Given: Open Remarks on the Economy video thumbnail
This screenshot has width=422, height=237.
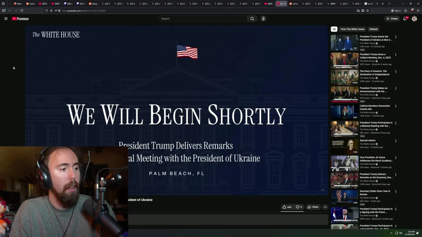Looking at the screenshot, I should (x=345, y=180).
